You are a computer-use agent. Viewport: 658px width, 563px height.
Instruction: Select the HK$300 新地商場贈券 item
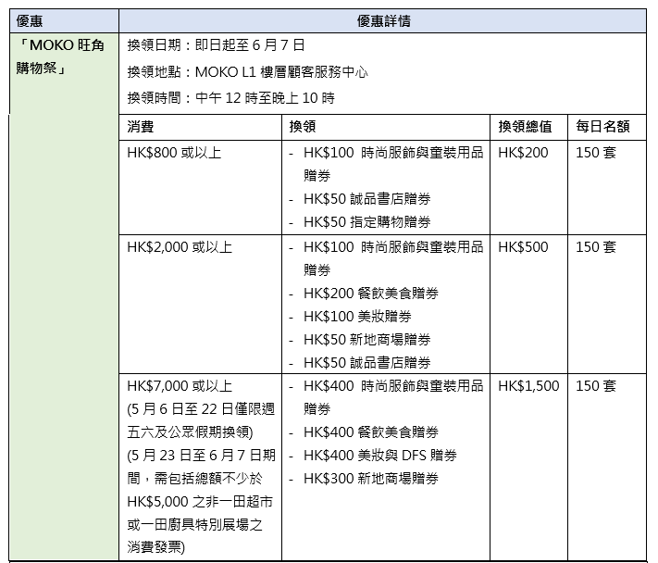click(x=370, y=479)
